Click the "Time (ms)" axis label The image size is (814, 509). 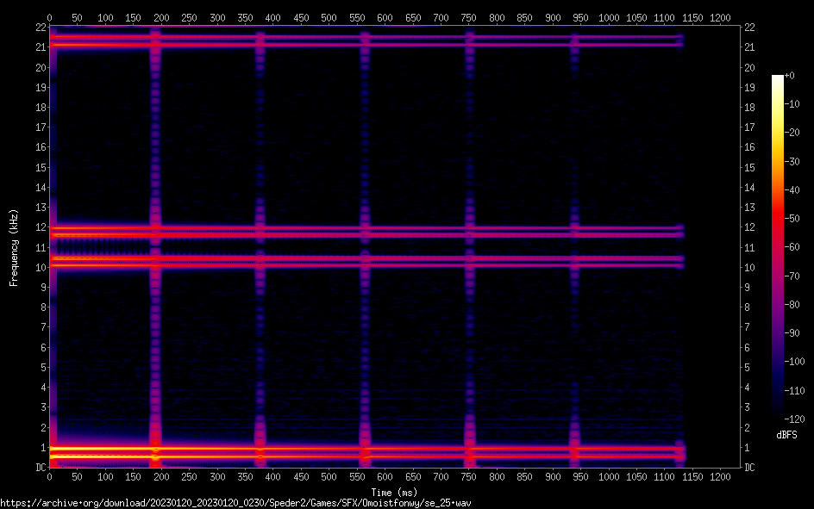[x=393, y=490]
